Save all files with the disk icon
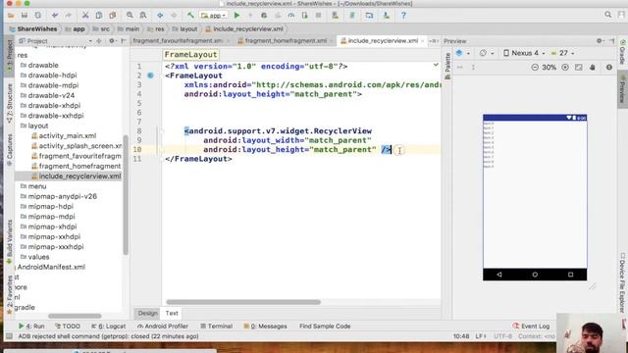 click(x=25, y=16)
